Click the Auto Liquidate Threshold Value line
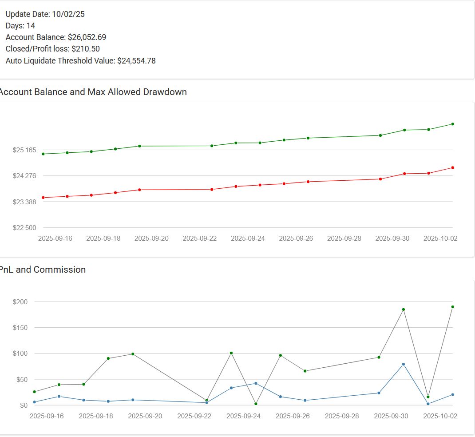The width and height of the screenshot is (475, 437). [x=81, y=61]
